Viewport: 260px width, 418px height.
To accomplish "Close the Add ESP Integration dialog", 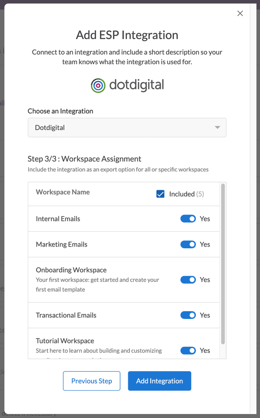I will click(x=240, y=13).
